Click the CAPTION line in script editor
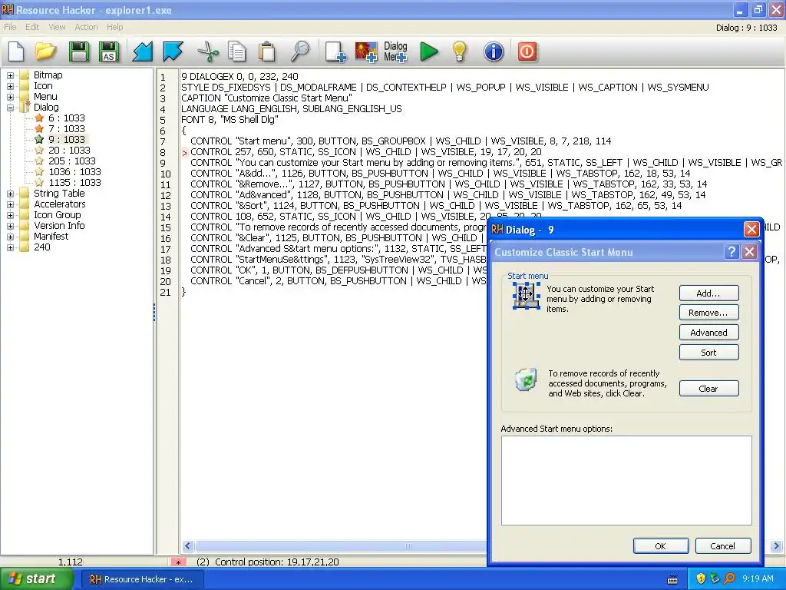Image resolution: width=786 pixels, height=590 pixels. tap(266, 98)
